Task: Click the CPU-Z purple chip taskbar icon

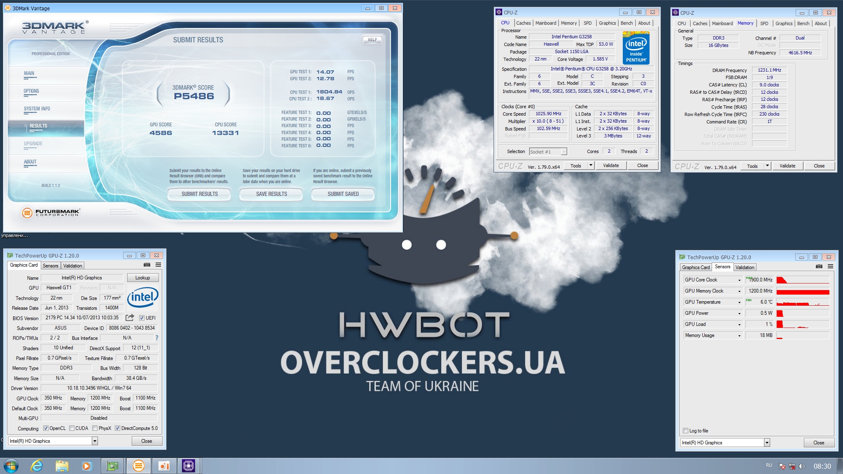Action: tap(188, 466)
